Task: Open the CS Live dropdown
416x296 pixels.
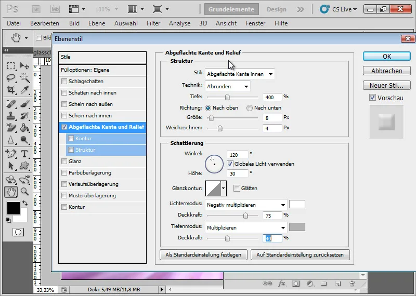Action: coord(338,9)
